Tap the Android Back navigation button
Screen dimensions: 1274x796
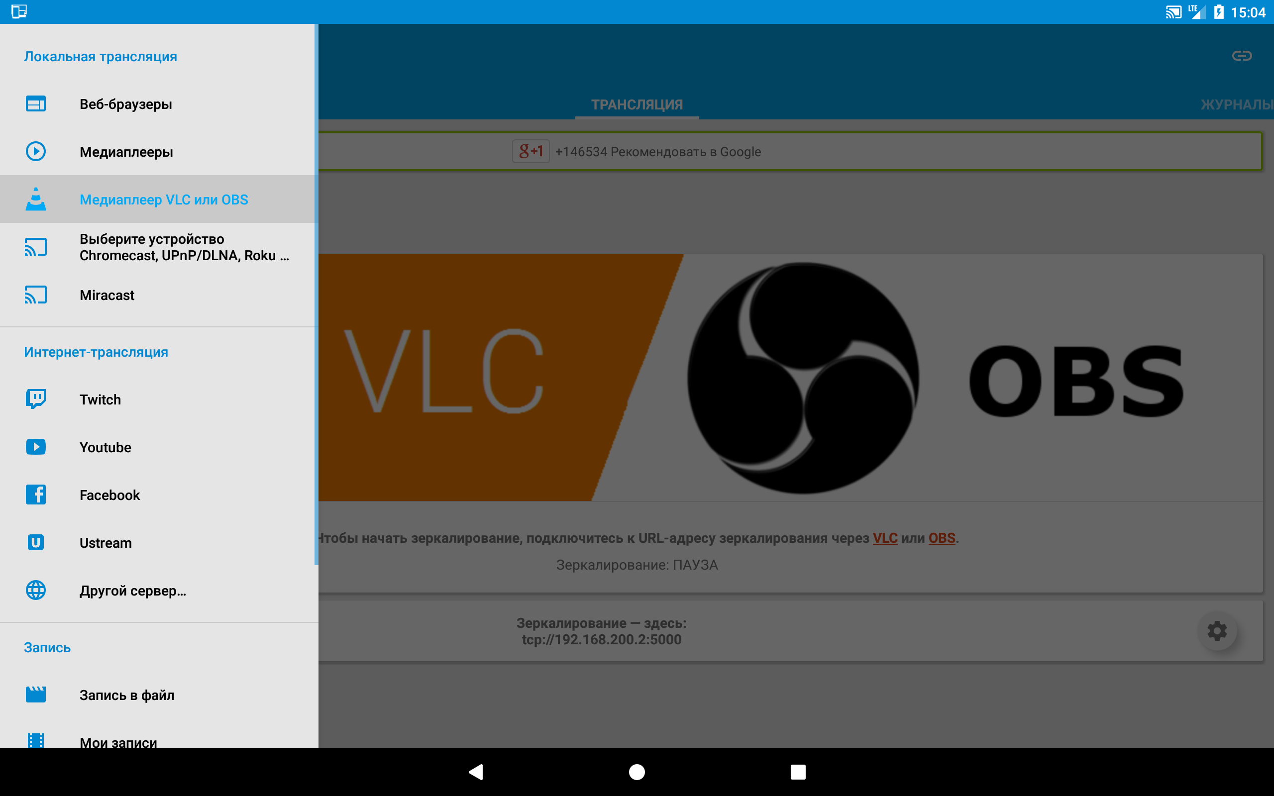[x=476, y=772]
